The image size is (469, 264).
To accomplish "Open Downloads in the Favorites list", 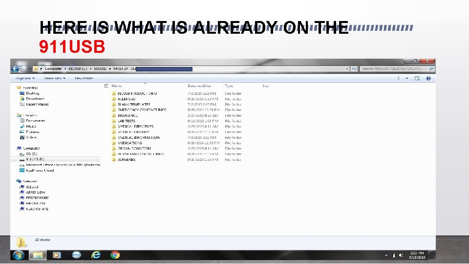I will 35,99.
